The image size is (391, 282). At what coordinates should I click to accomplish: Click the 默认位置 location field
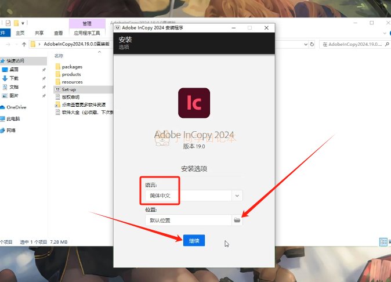coord(189,220)
